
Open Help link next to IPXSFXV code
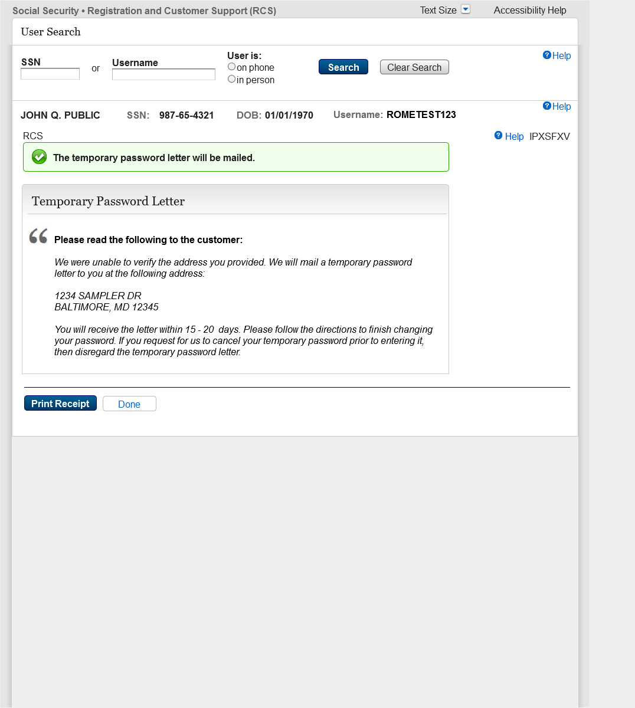click(509, 136)
